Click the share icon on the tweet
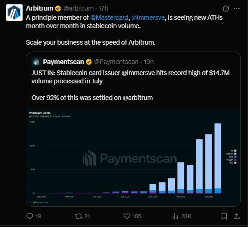Image resolution: width=248 pixels, height=227 pixels. tap(236, 216)
